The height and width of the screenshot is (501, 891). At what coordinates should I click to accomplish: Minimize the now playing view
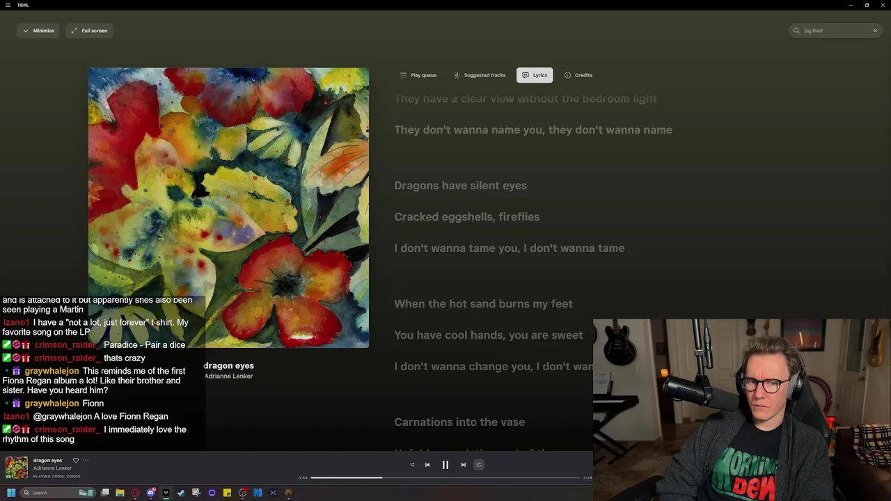(38, 31)
